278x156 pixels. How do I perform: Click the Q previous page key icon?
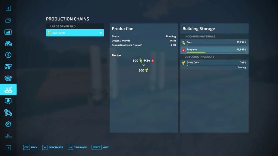(x=8, y=8)
